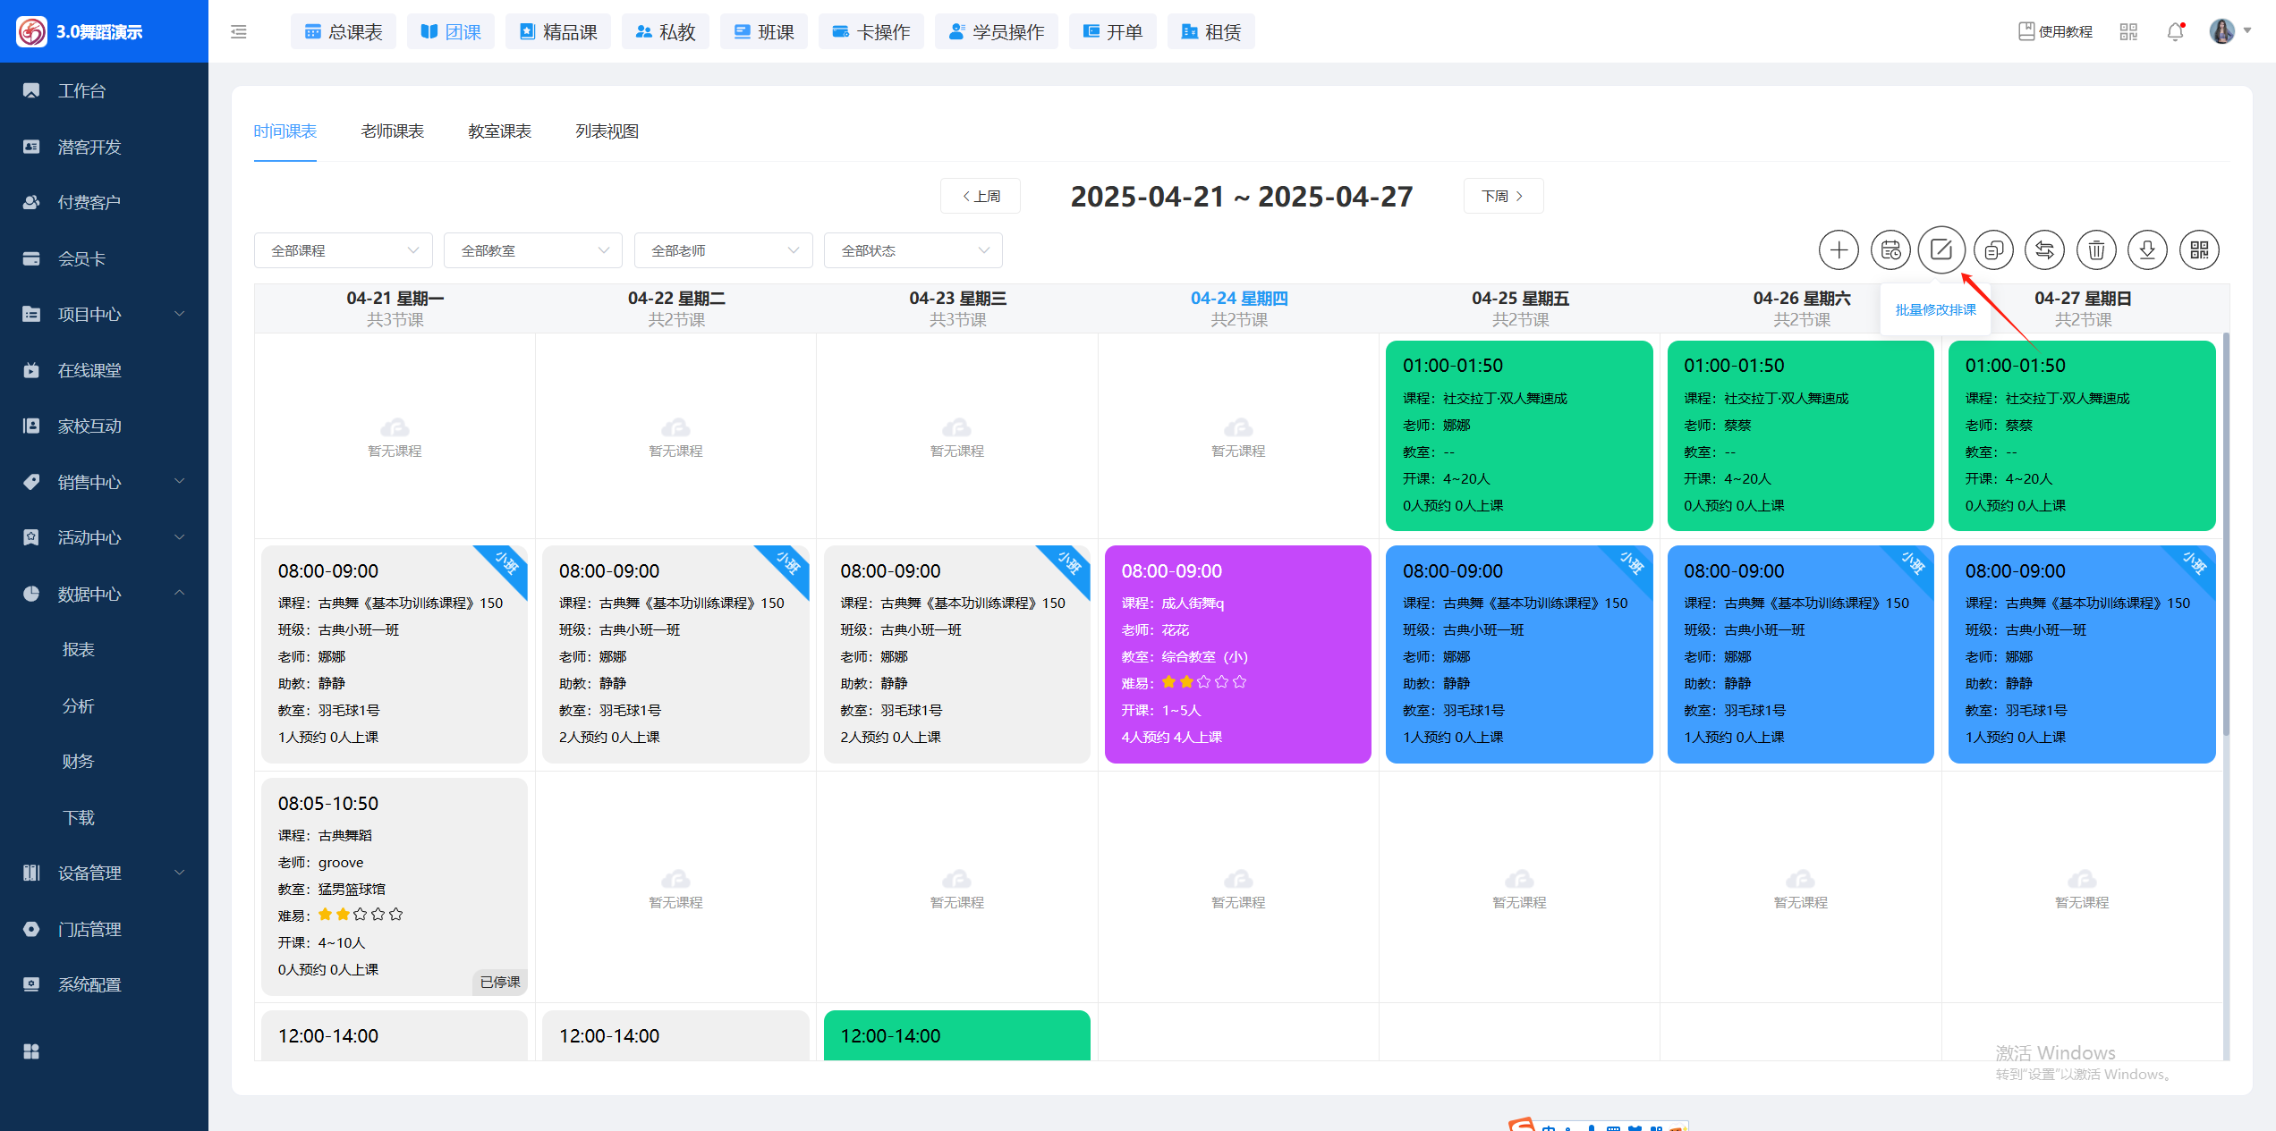Go to next week with 下周

click(1503, 196)
